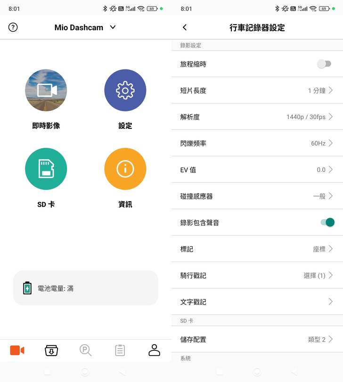This screenshot has width=343, height=382.
Task: Open the 即時影像 live view icon
Action: point(46,90)
